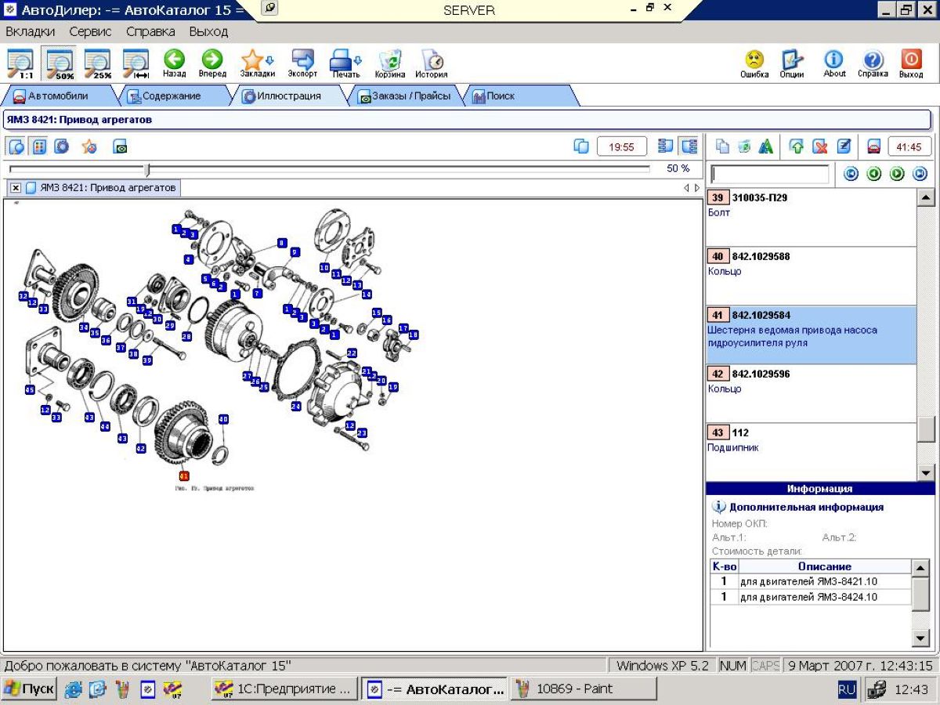Open the Вкладки menu

click(x=31, y=32)
